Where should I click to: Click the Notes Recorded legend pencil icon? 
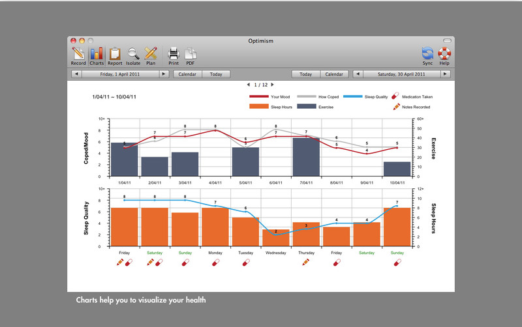[396, 107]
